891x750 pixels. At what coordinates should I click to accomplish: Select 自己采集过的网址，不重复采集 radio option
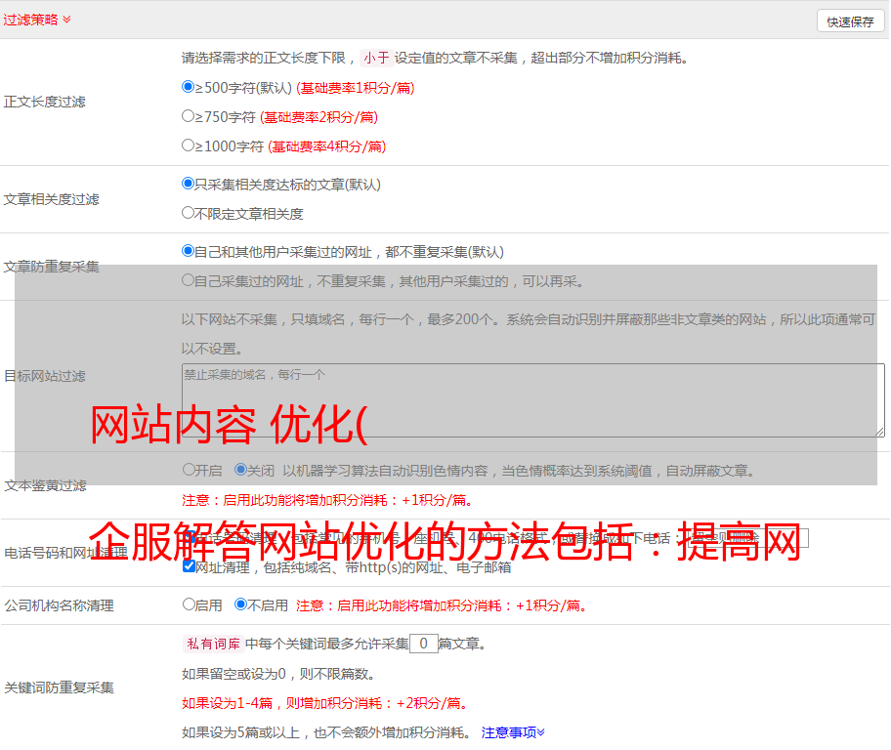pyautogui.click(x=188, y=280)
